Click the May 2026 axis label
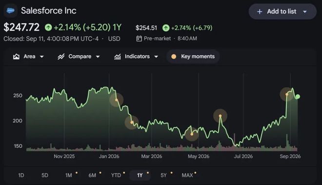Viewport: 322px width, 185px height. pyautogui.click(x=199, y=156)
